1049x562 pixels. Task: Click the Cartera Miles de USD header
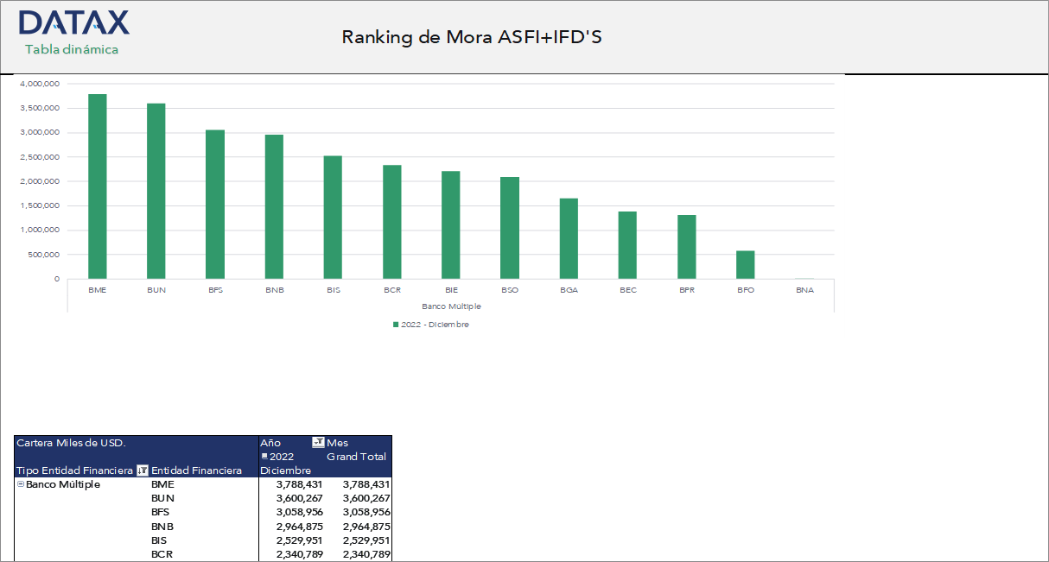click(69, 442)
